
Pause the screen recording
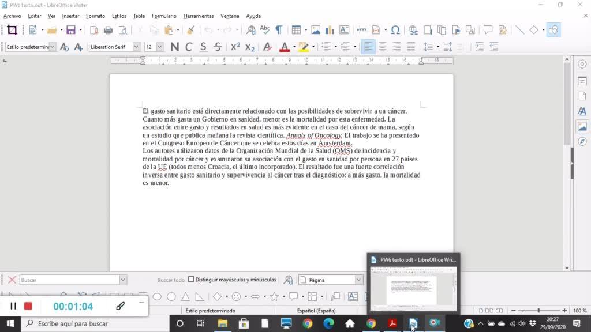click(x=13, y=306)
